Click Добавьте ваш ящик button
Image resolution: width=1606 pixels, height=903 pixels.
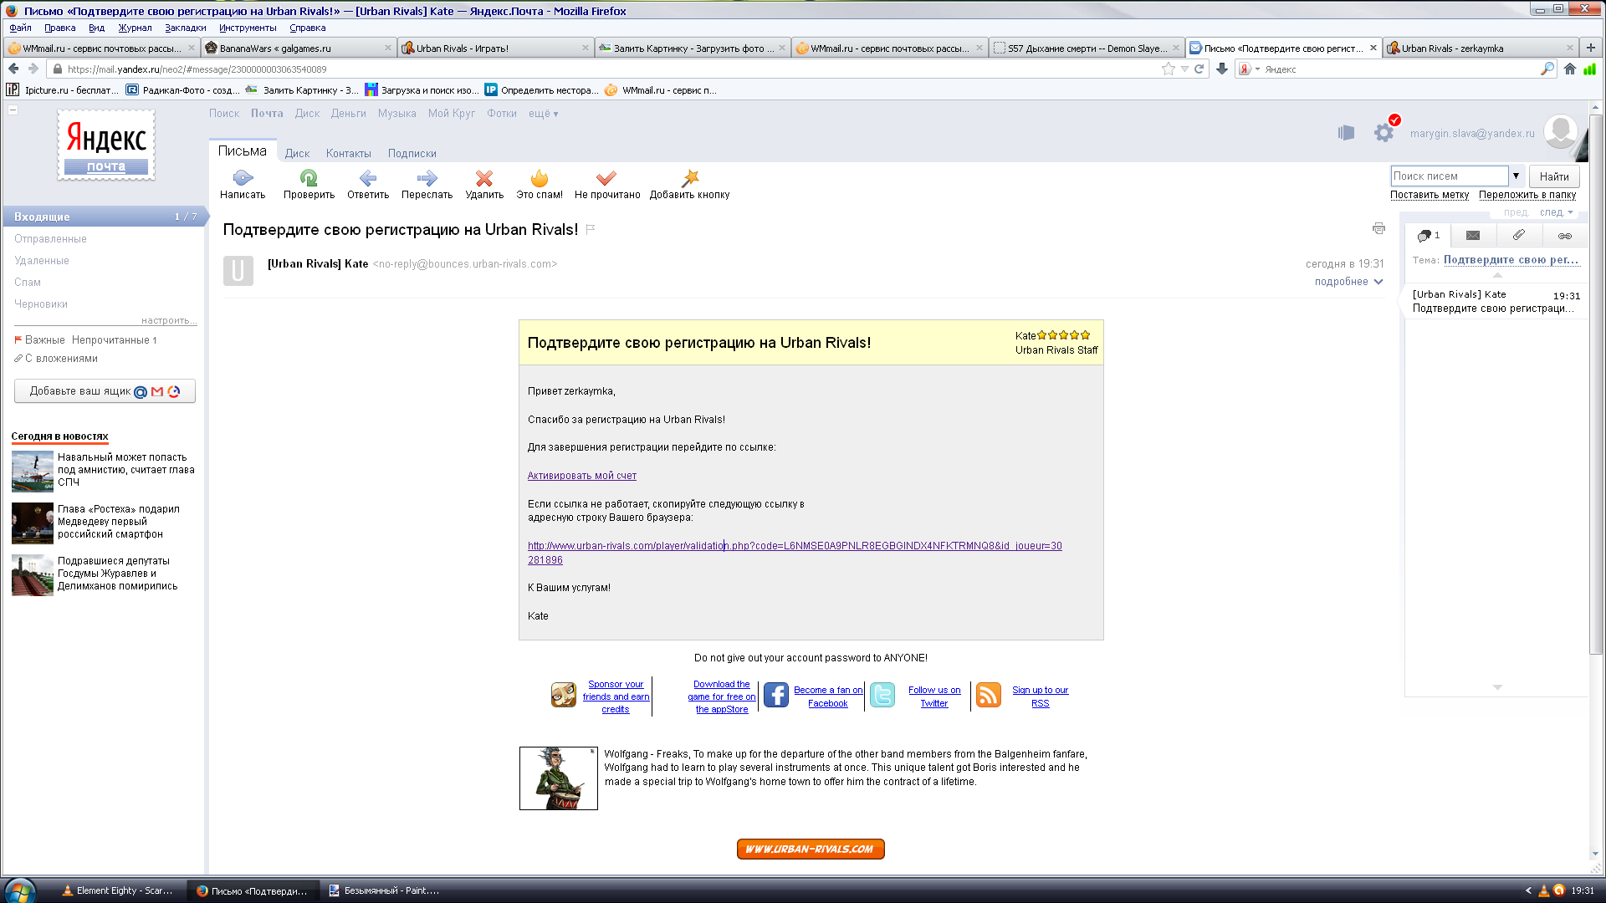point(105,391)
